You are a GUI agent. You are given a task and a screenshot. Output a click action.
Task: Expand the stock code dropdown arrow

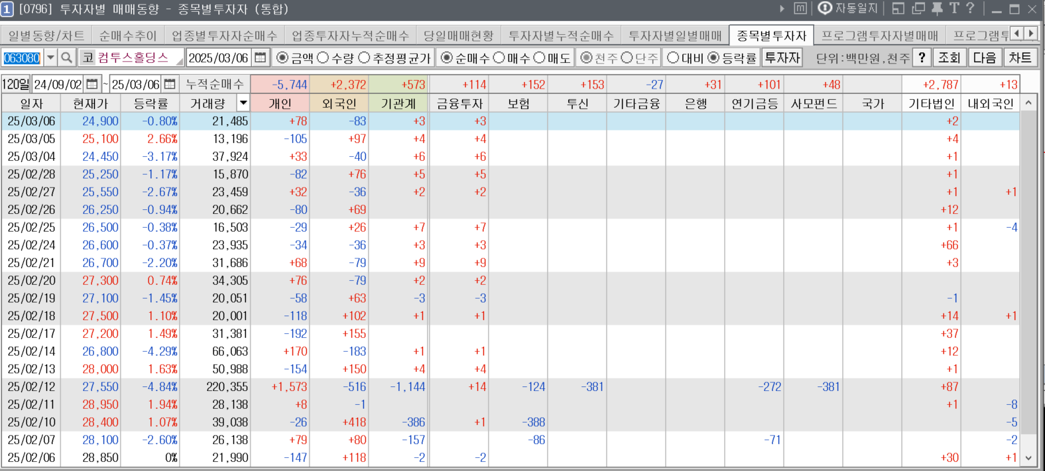pyautogui.click(x=51, y=58)
